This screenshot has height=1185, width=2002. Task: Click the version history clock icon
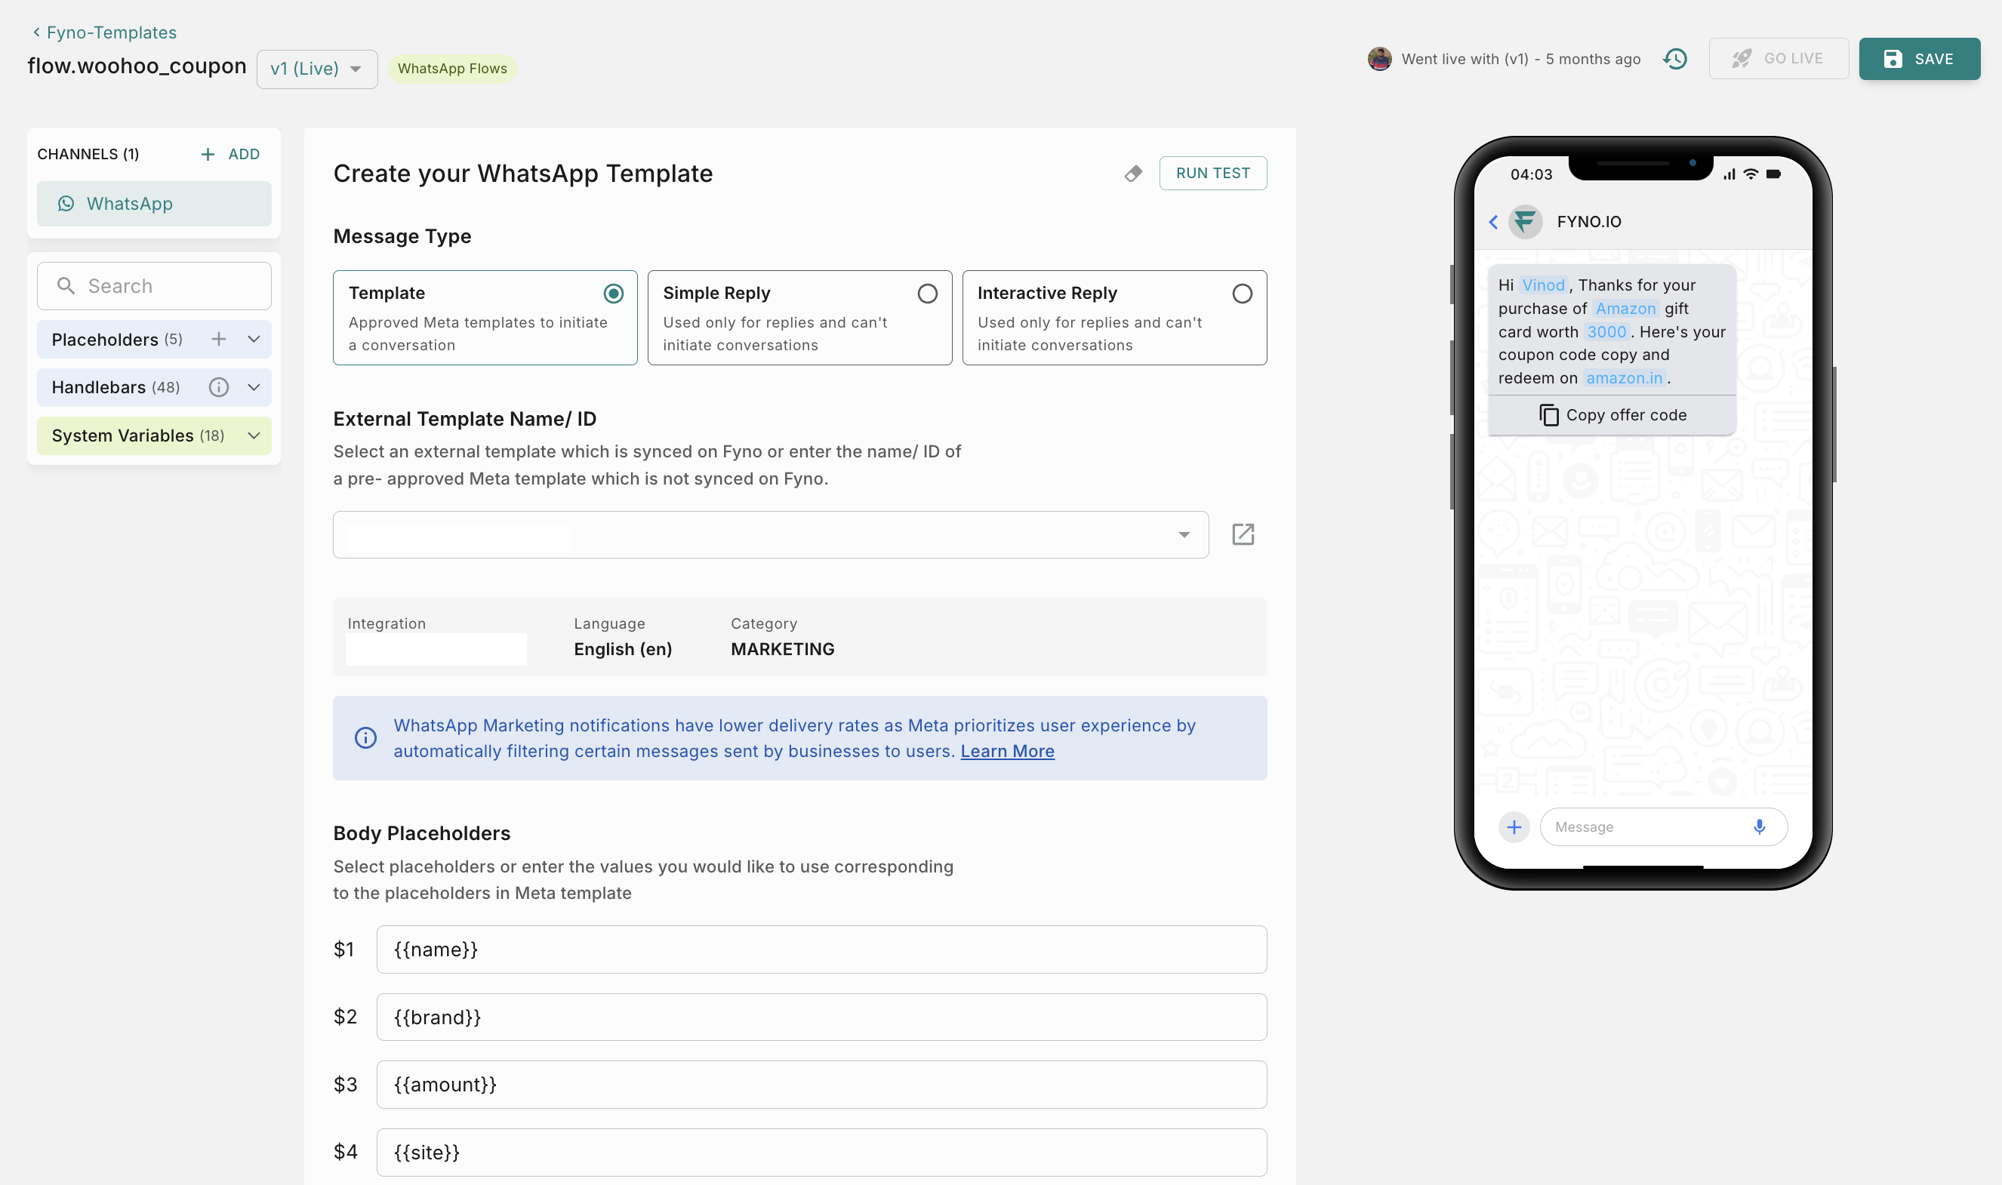[1674, 58]
